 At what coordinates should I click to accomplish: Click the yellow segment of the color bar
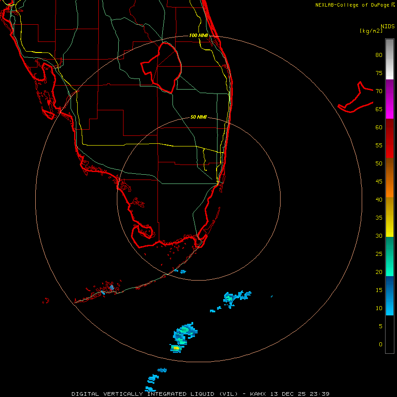point(390,217)
